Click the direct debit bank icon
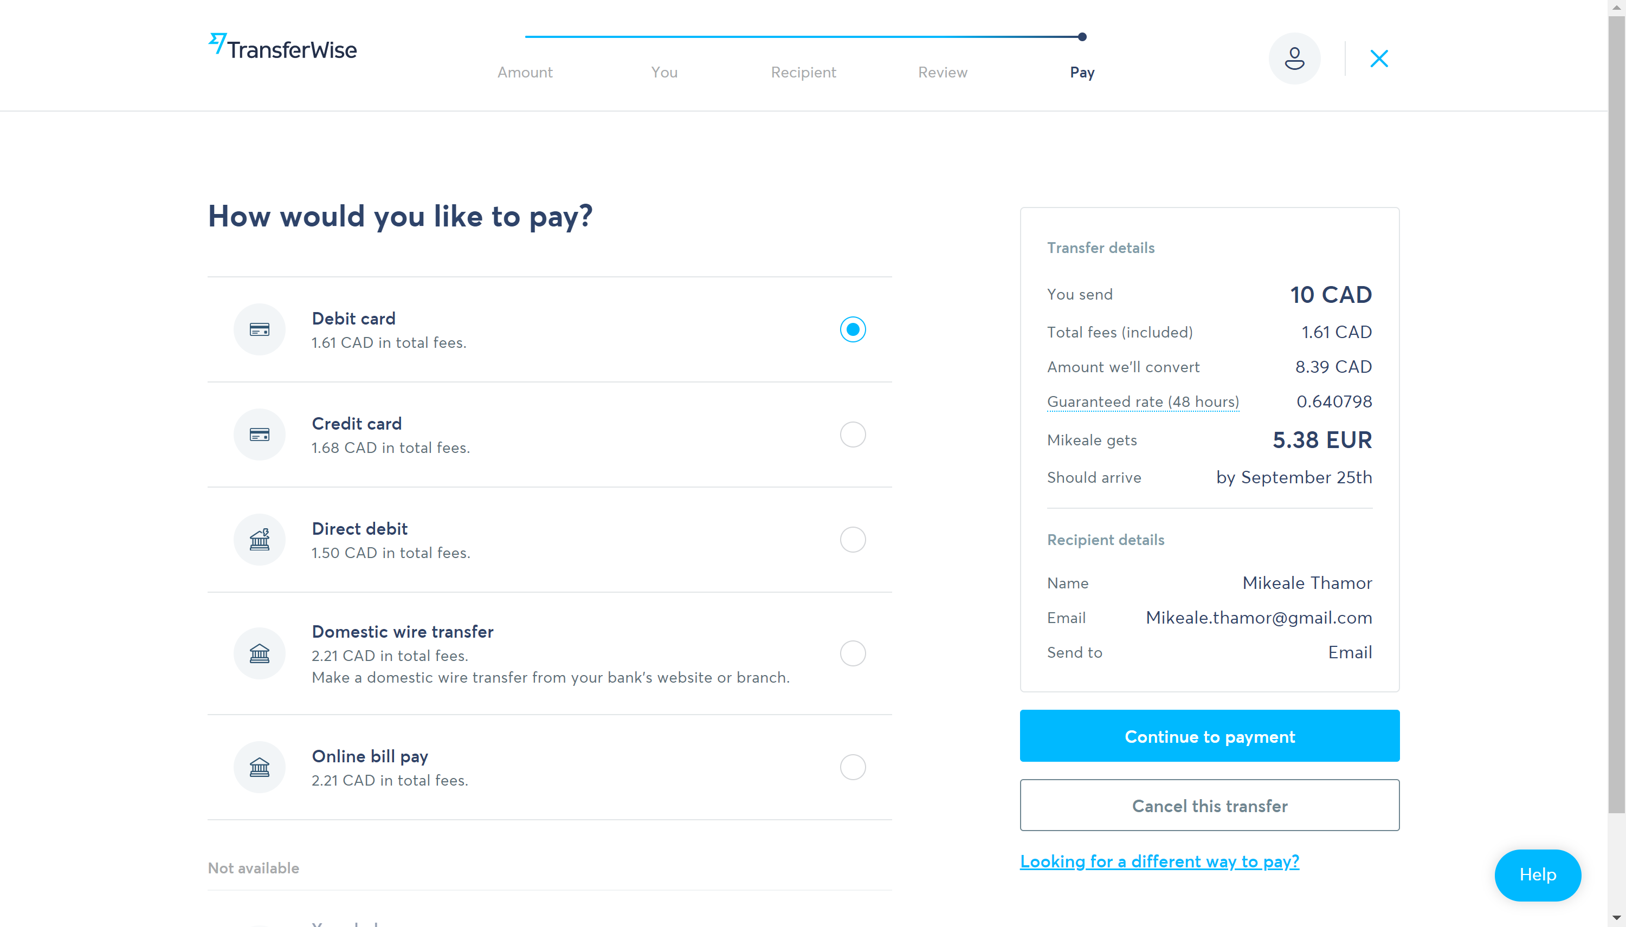This screenshot has height=927, width=1626. [x=260, y=540]
